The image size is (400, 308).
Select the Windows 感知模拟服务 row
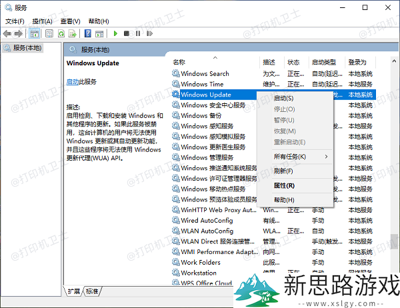(x=213, y=137)
